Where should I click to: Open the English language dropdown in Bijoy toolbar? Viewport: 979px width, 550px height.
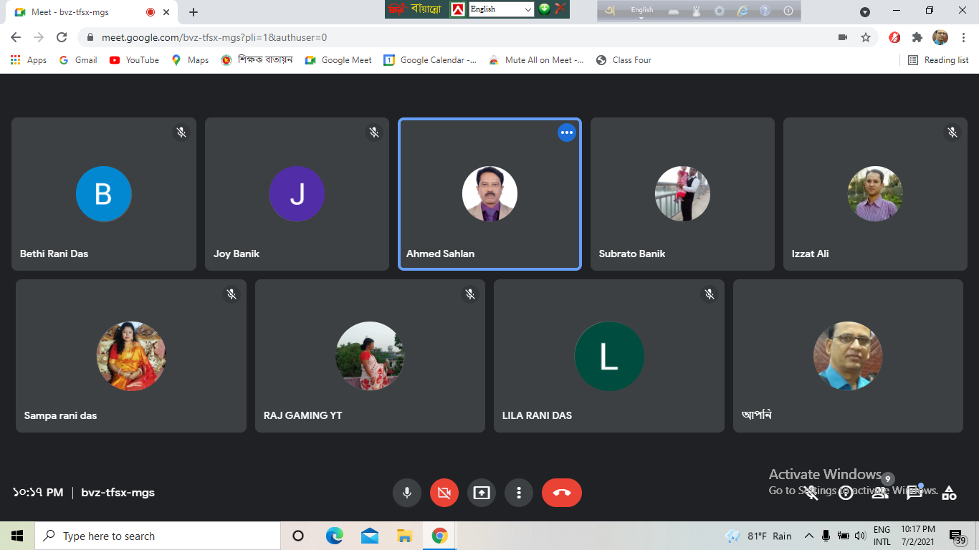(501, 9)
